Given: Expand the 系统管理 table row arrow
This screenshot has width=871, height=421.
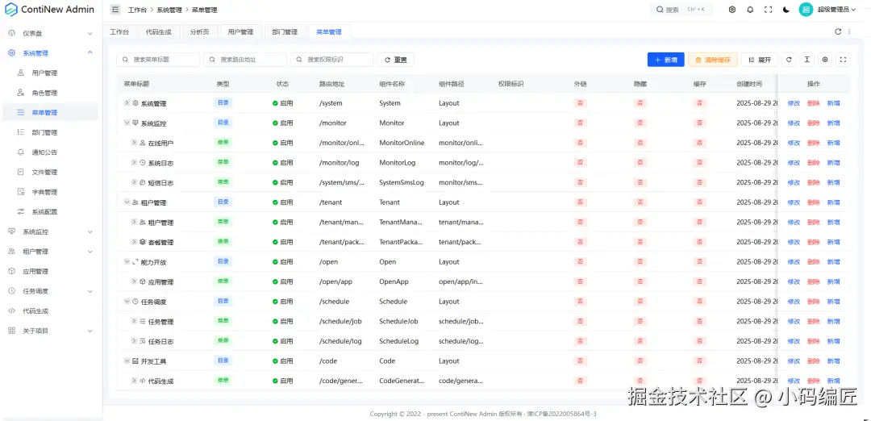Looking at the screenshot, I should click(127, 102).
